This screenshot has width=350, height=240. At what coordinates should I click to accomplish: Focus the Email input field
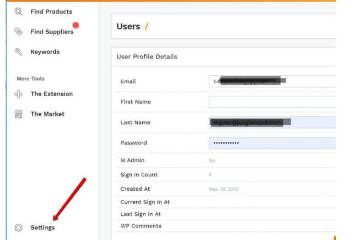pos(272,81)
